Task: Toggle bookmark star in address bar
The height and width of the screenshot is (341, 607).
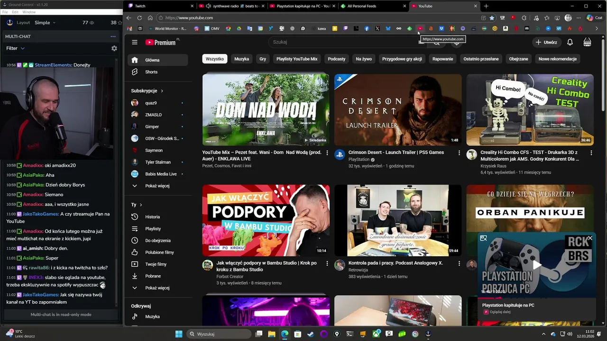Action: 492,18
